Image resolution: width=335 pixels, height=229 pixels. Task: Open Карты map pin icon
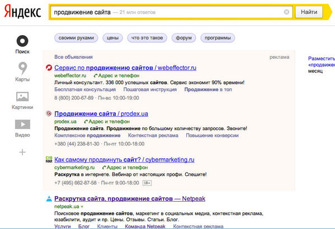pyautogui.click(x=22, y=68)
